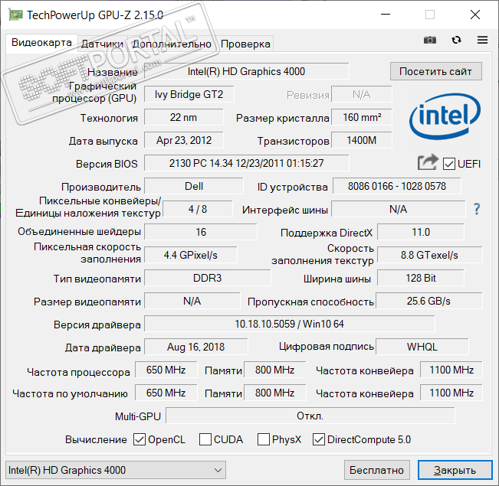
Task: Click the Интерфейс шины N/A field
Action: point(398,208)
